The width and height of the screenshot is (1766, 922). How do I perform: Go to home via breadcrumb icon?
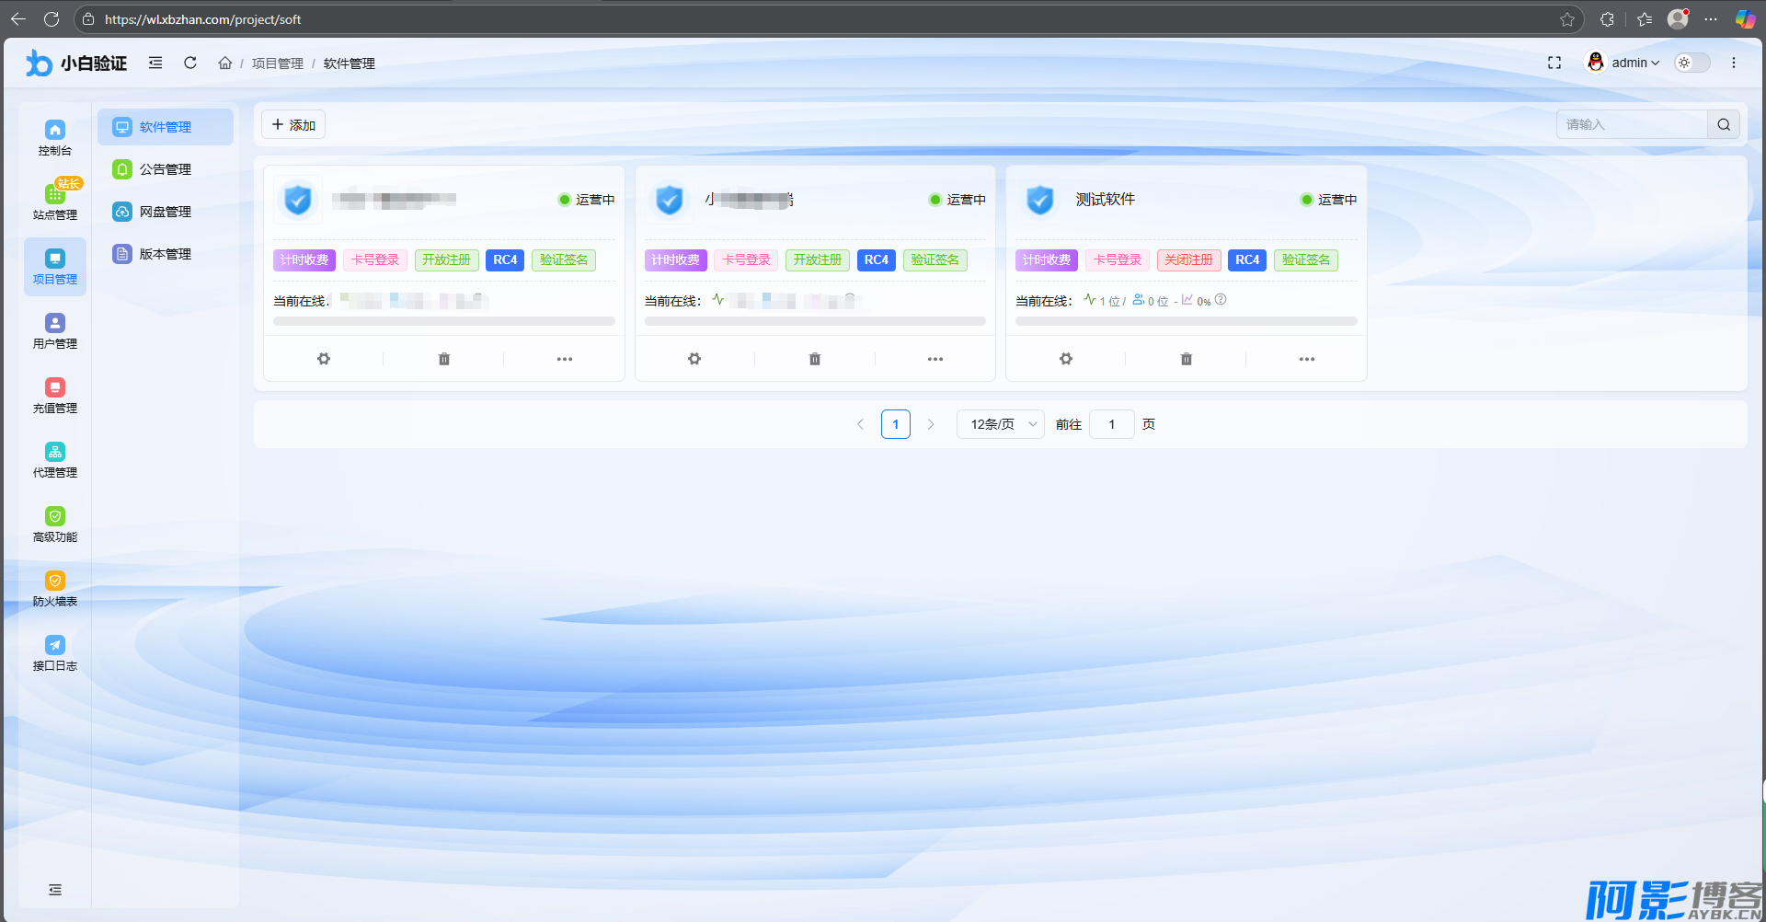click(x=224, y=63)
